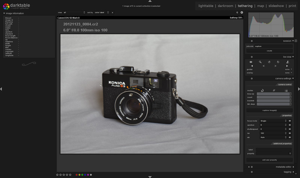
Task: Switch to lighttable view
Action: [x=205, y=6]
